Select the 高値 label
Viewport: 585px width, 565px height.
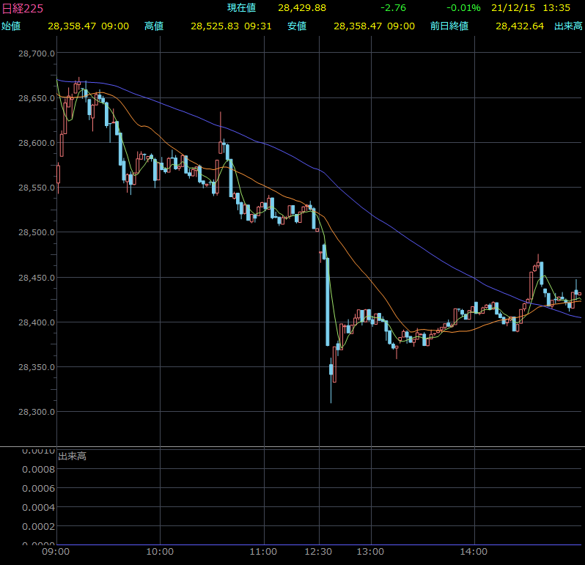point(154,26)
